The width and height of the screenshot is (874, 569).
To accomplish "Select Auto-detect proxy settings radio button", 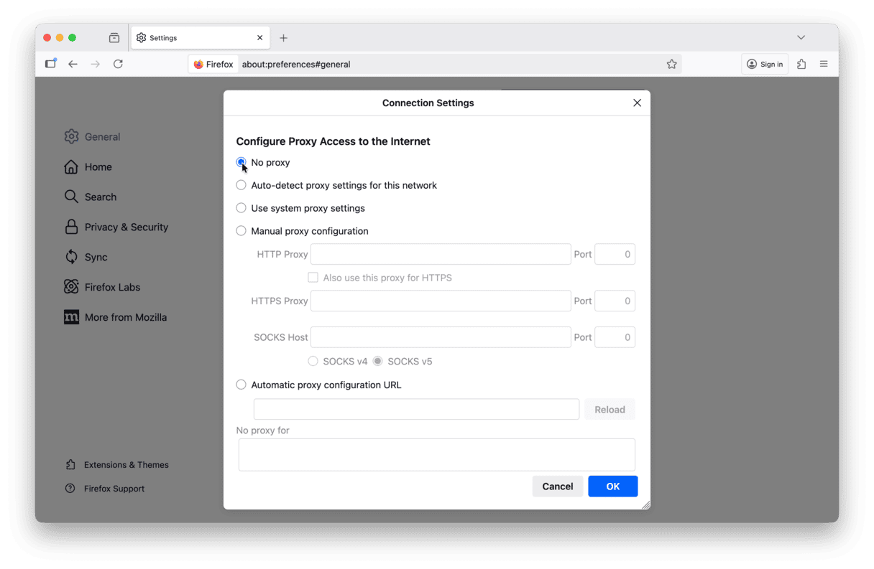I will point(241,185).
